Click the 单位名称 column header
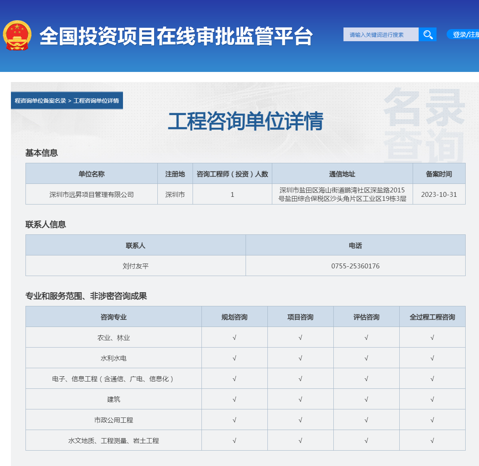This screenshot has height=466, width=479. coord(92,174)
